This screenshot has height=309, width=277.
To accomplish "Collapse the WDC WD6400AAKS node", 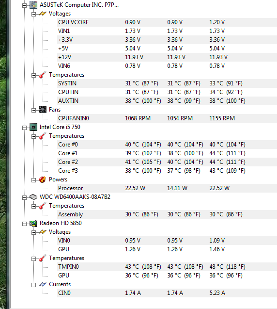I will click(x=24, y=197).
